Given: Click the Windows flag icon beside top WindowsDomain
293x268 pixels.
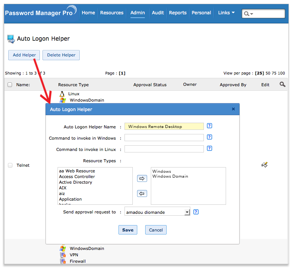Looking at the screenshot, I should pyautogui.click(x=62, y=100).
